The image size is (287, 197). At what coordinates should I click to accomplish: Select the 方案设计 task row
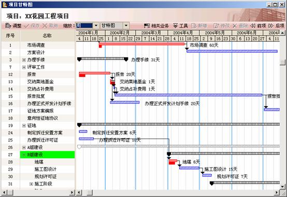[38, 52]
